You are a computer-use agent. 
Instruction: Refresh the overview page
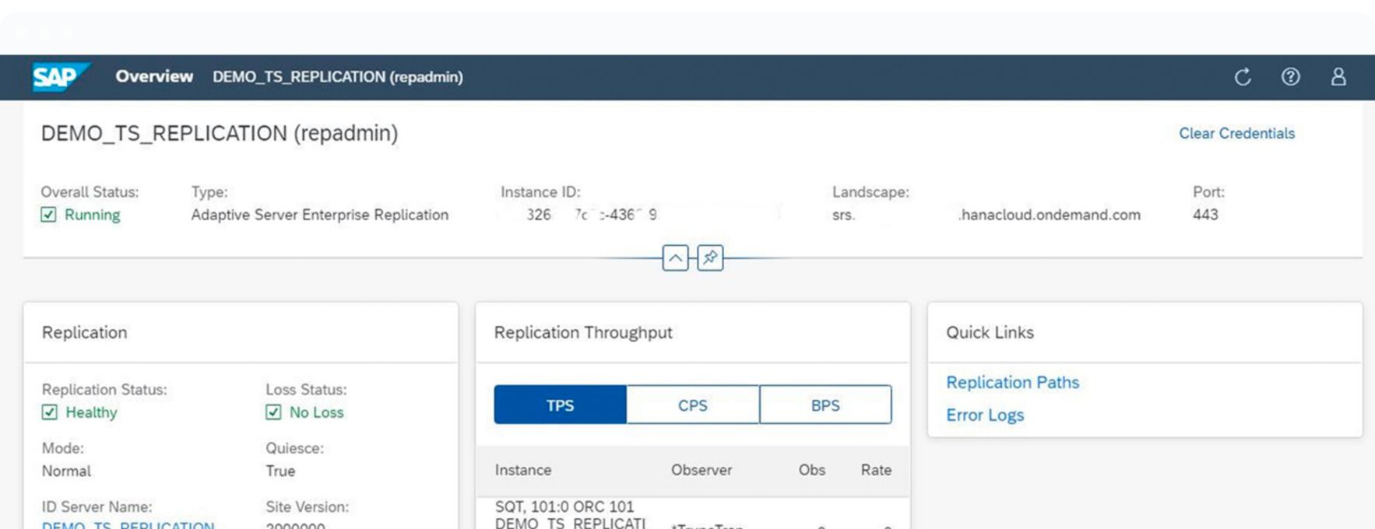click(1243, 77)
